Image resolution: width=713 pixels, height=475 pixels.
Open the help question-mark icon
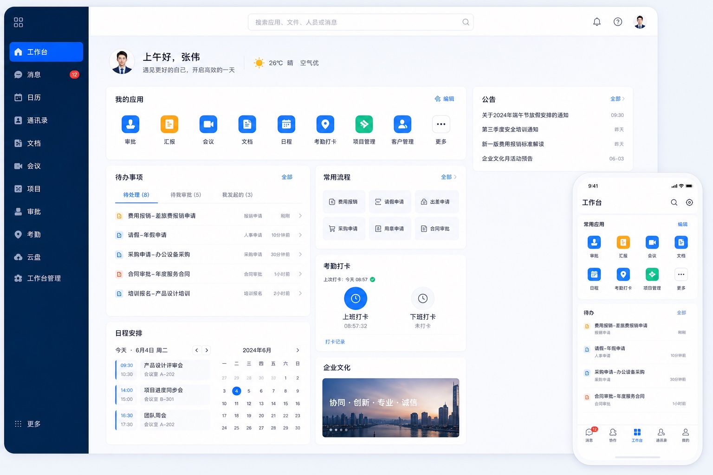click(x=618, y=22)
